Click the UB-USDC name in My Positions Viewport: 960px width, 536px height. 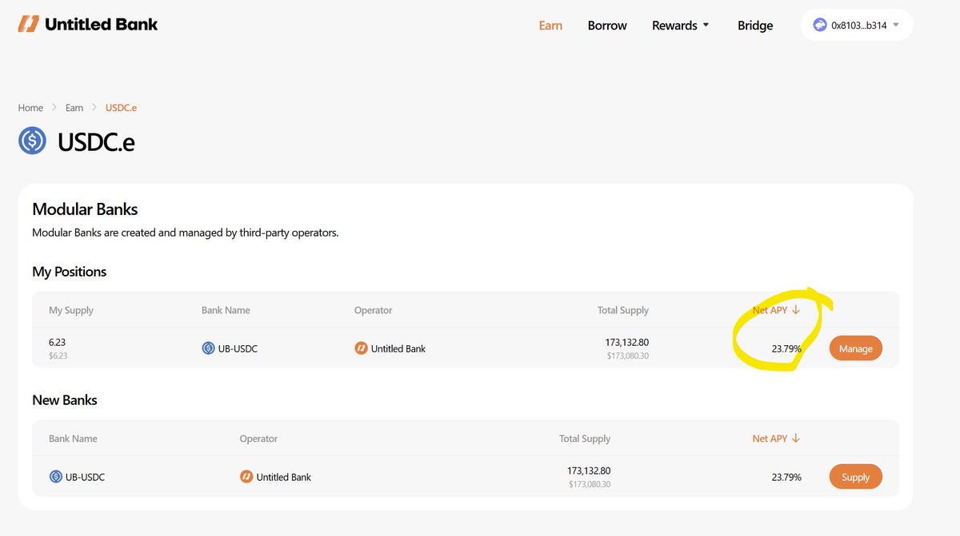238,348
